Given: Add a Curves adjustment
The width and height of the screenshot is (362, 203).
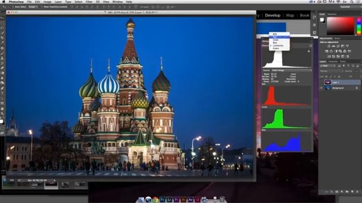Looking at the screenshot, I should pyautogui.click(x=338, y=46).
